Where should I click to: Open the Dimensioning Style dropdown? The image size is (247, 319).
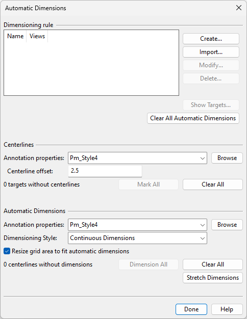138,238
